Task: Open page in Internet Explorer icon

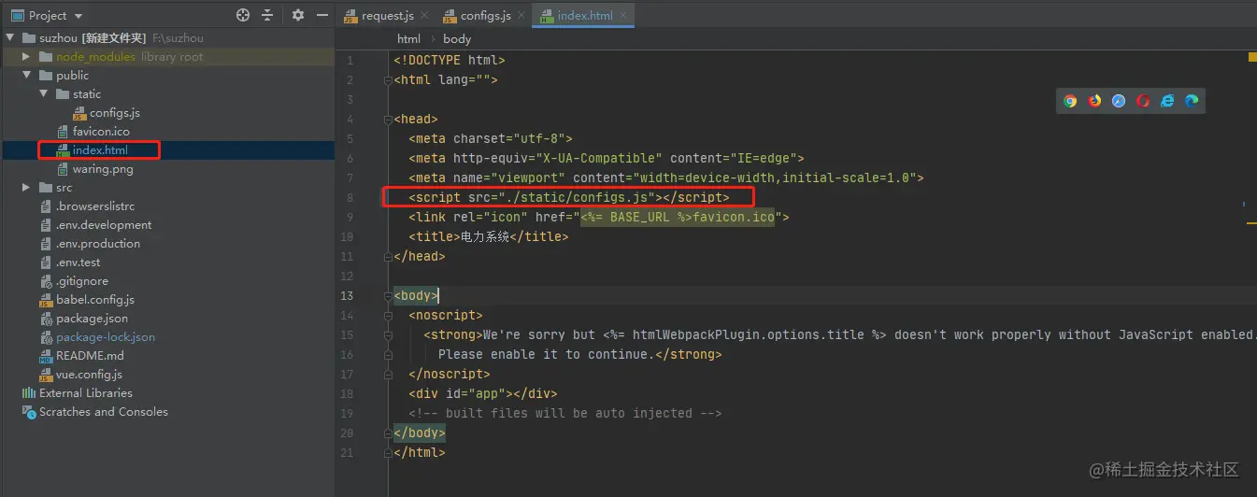Action: [1167, 101]
